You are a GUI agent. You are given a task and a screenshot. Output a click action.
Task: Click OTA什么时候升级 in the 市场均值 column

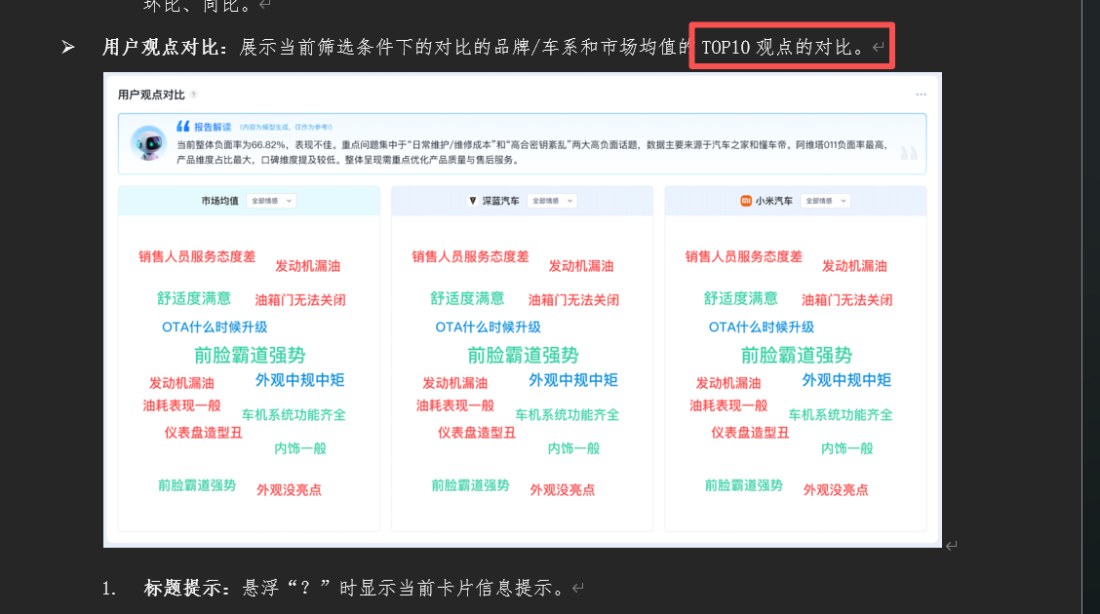click(215, 327)
